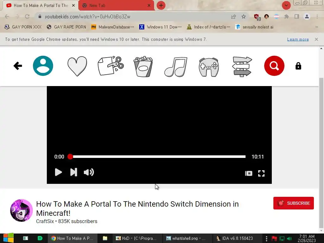Click the video title text

click(x=137, y=208)
